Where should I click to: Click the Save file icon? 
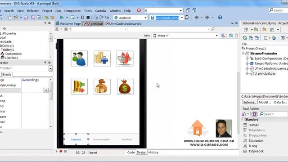point(26,18)
